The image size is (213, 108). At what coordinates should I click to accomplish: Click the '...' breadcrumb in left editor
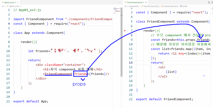pyautogui.click(x=22, y=6)
